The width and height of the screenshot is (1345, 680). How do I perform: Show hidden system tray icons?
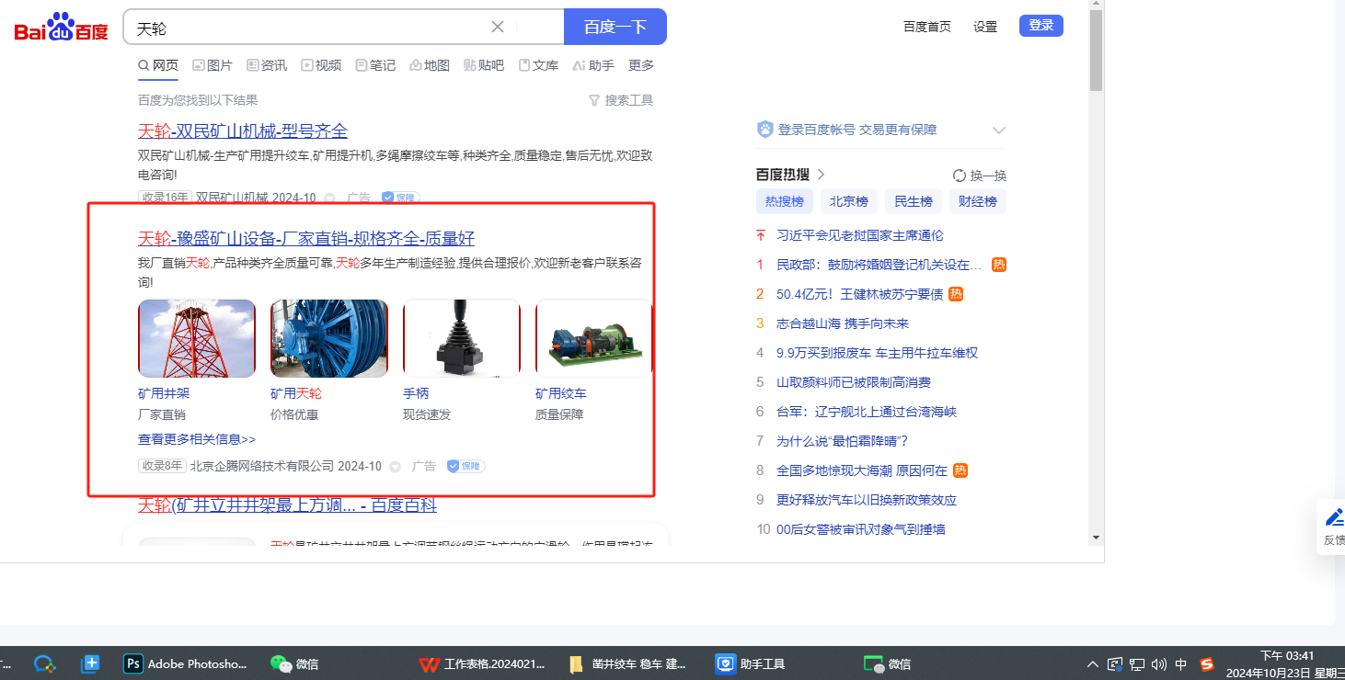tap(1093, 664)
